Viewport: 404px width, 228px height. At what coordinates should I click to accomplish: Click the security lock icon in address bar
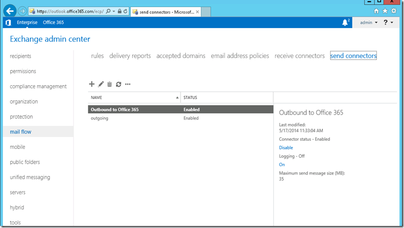tap(119, 11)
